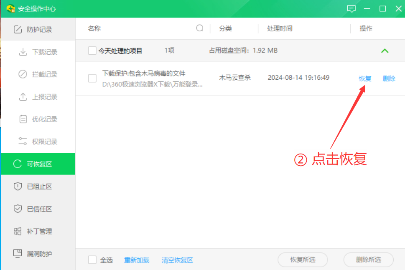Click 清空恢复区 to empty restore area
The width and height of the screenshot is (405, 270).
tap(177, 260)
